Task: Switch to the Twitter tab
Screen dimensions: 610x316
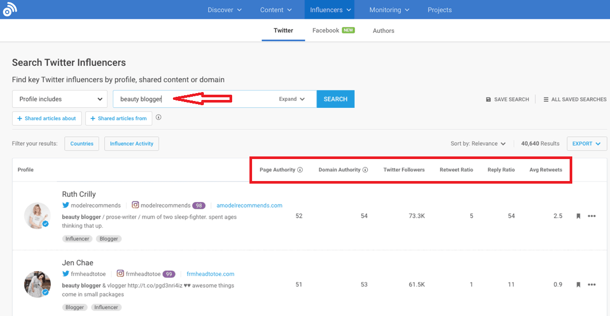Action: click(283, 30)
